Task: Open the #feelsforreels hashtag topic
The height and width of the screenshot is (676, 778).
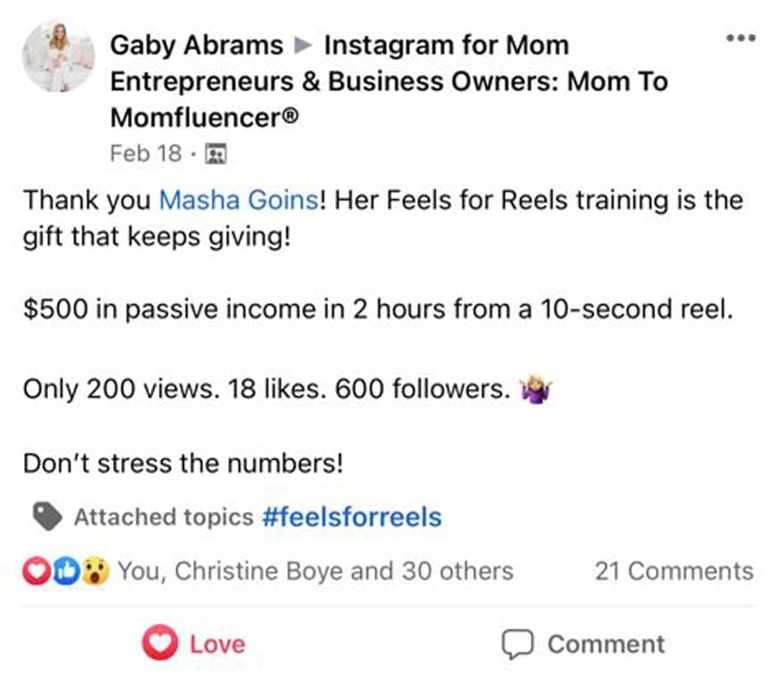Action: [x=352, y=517]
